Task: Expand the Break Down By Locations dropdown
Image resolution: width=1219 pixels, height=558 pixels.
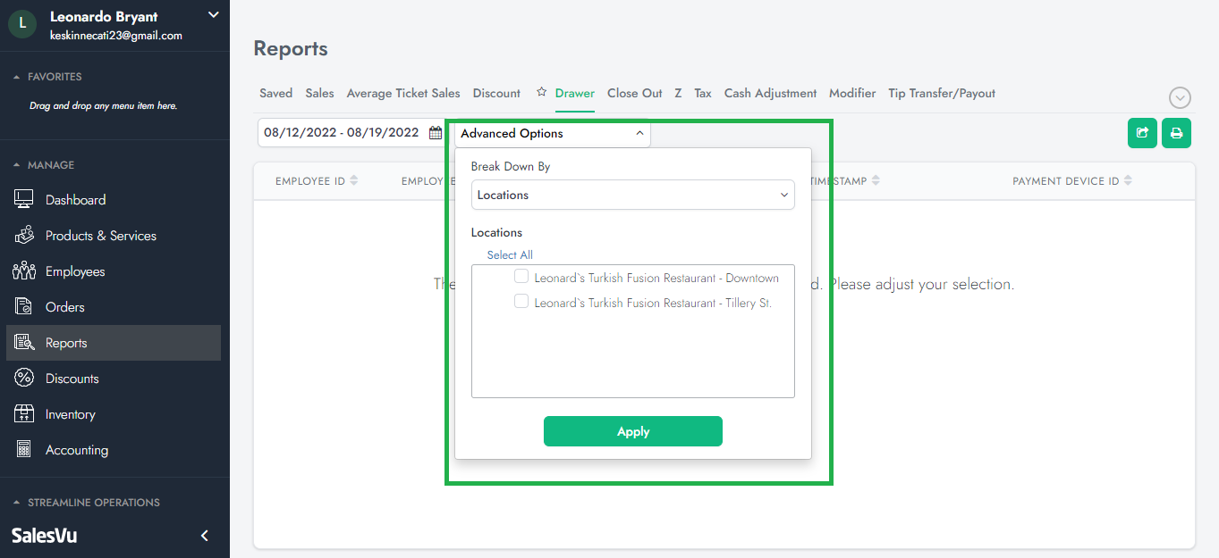Action: 632,196
